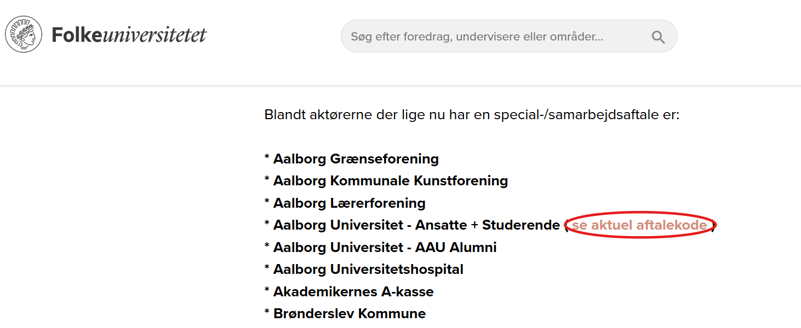Click the asterisk bullet before Aalborg Grænseforening

(x=267, y=159)
